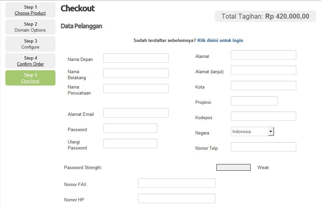The height and width of the screenshot is (208, 321).
Task: Select the Nama Perusahaan text box
Action: click(x=136, y=89)
